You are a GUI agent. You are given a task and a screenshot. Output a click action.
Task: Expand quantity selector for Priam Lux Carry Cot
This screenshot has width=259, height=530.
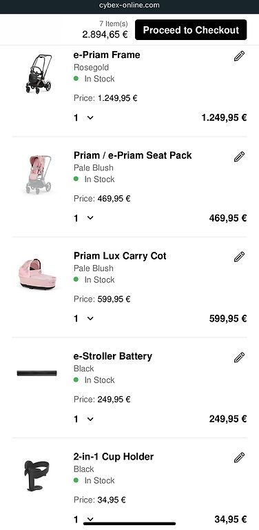tap(83, 318)
